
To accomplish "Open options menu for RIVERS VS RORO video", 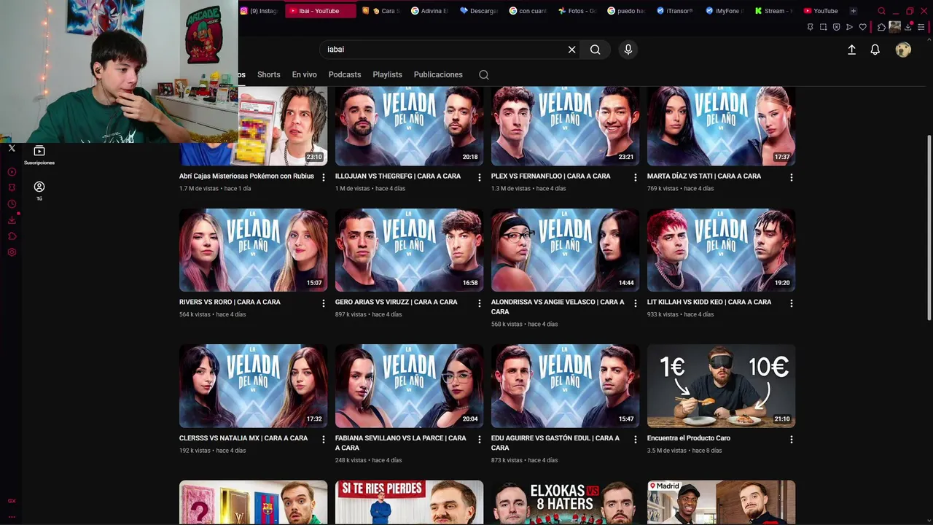I will tap(323, 303).
